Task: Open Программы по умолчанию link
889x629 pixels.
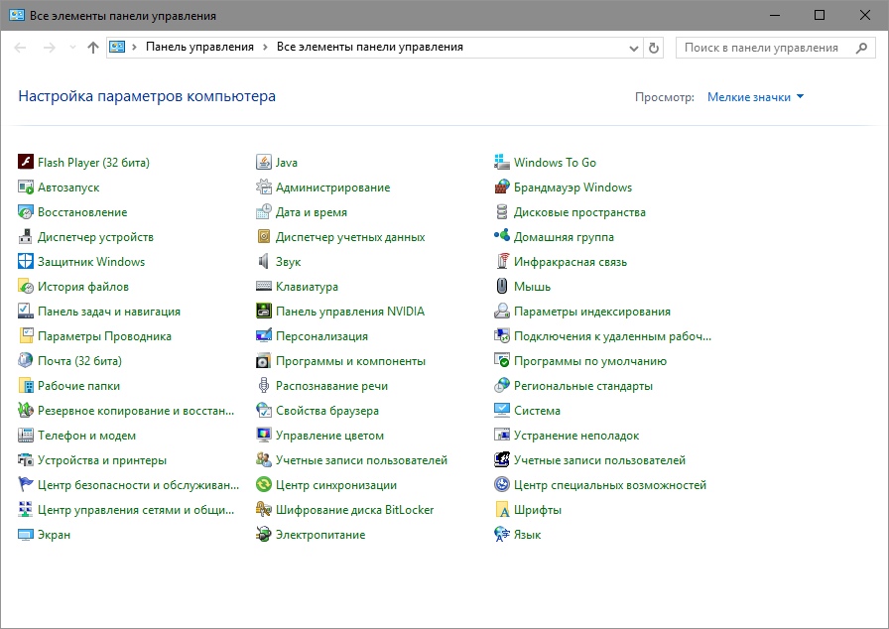Action: (590, 361)
